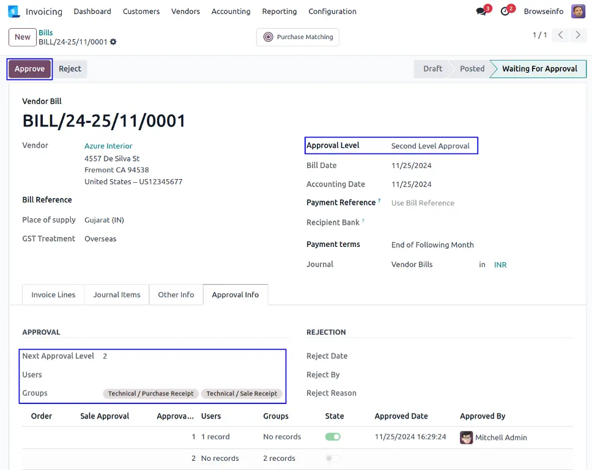Viewport: 592px width, 470px height.
Task: Select the Approval Info tab
Action: click(235, 295)
